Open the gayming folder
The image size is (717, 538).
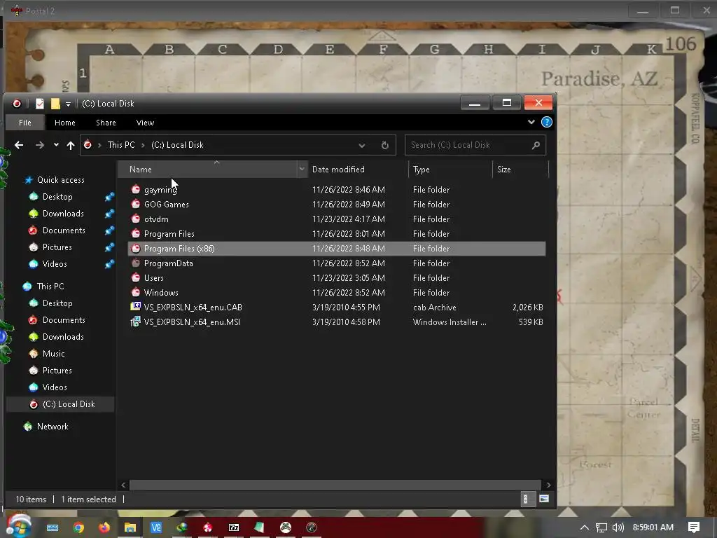(160, 190)
